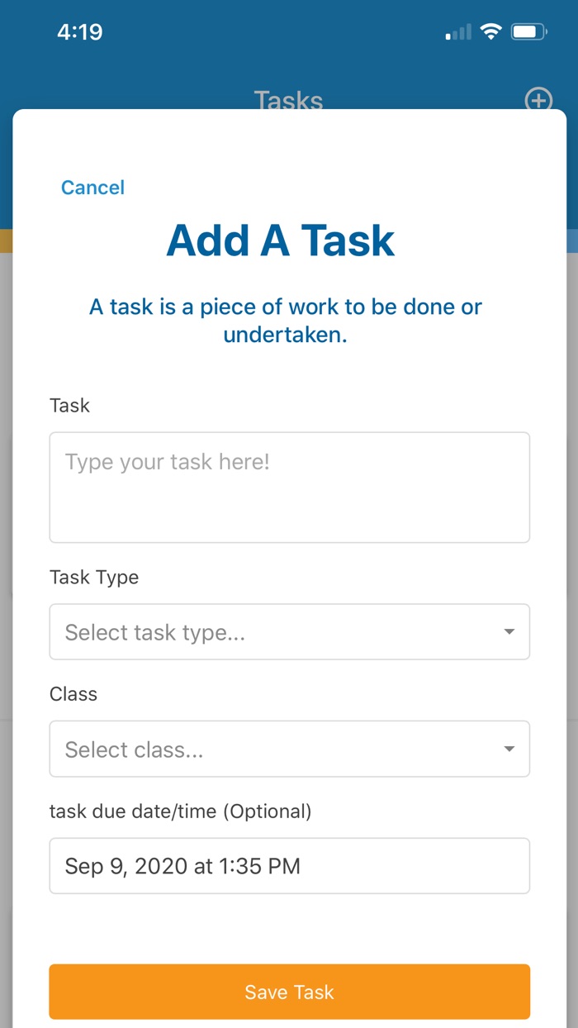Cancel adding the task

(92, 188)
